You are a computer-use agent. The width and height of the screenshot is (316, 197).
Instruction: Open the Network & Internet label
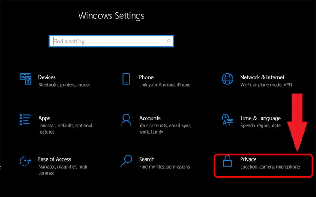click(x=262, y=77)
